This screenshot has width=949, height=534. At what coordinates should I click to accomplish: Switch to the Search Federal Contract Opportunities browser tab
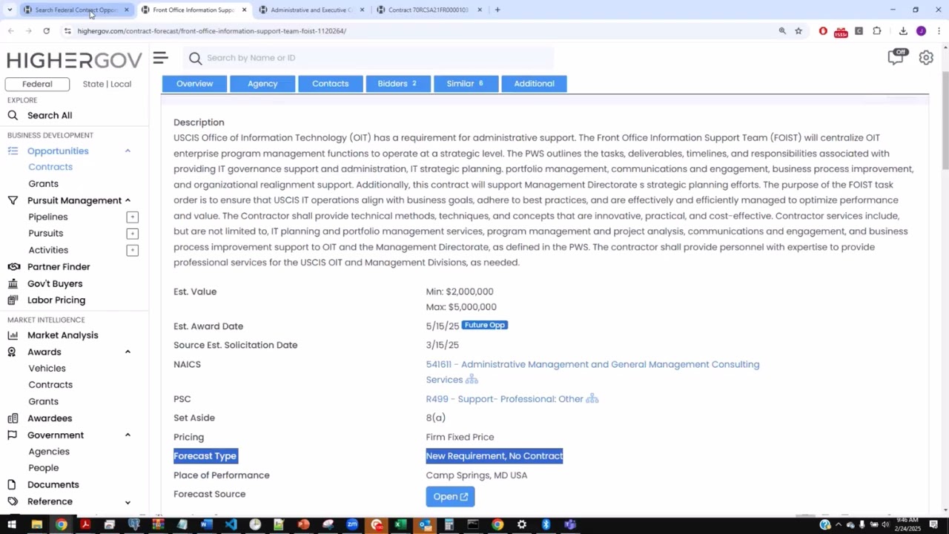[x=75, y=10]
